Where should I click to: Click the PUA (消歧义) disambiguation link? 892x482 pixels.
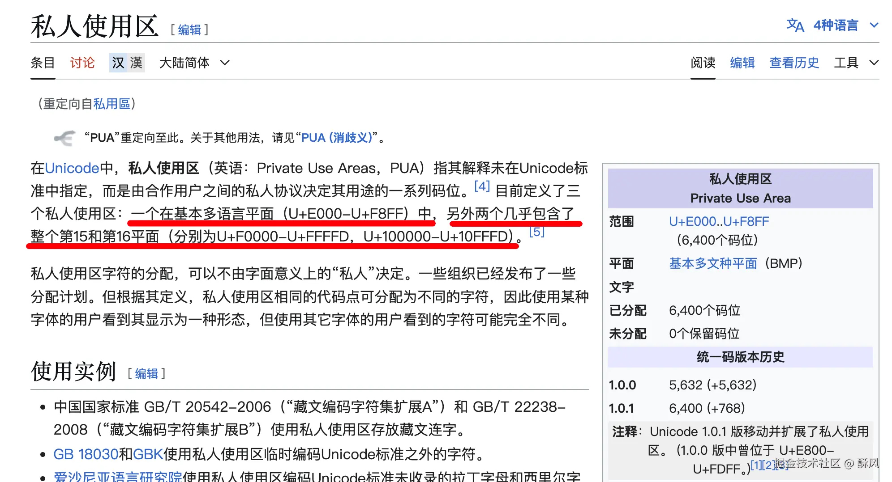[337, 138]
